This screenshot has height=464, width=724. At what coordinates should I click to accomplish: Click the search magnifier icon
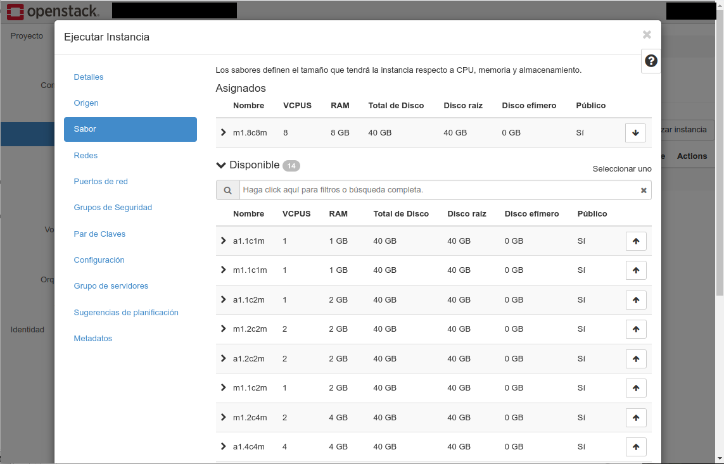point(227,189)
